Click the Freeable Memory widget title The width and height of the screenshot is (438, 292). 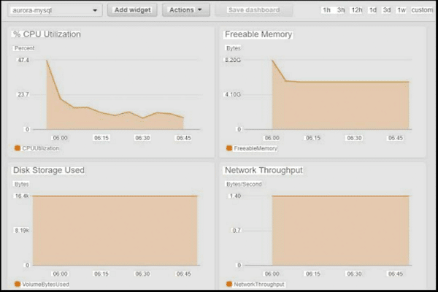[x=258, y=34]
